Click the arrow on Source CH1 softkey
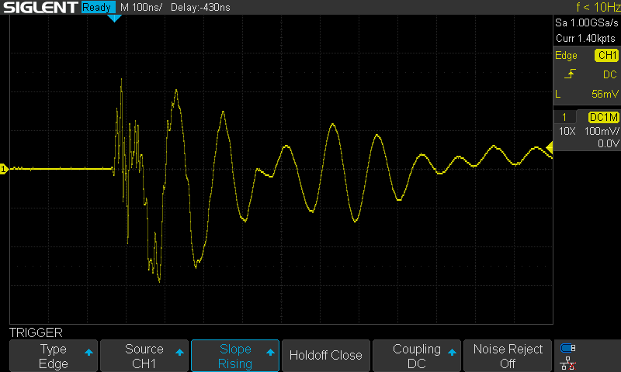Viewport: 621px width, 372px height. click(179, 352)
